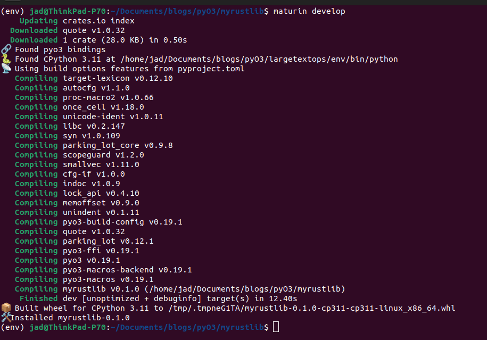Click the "Installed myrustlib-0.1.0" message
Viewport: 487px width, 340px height.
tap(72, 318)
